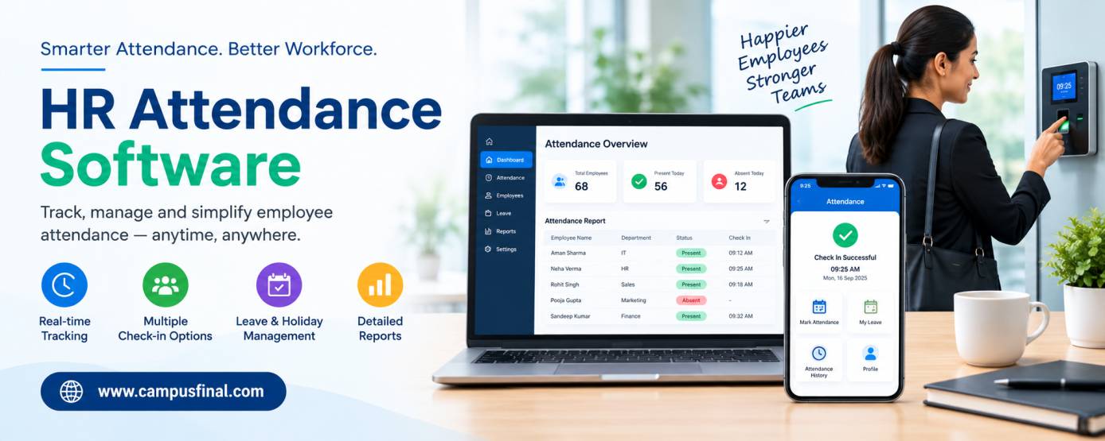Screen dimensions: 1105x441
Task: Select employee Pooja Gupta in the report
Action: point(567,300)
